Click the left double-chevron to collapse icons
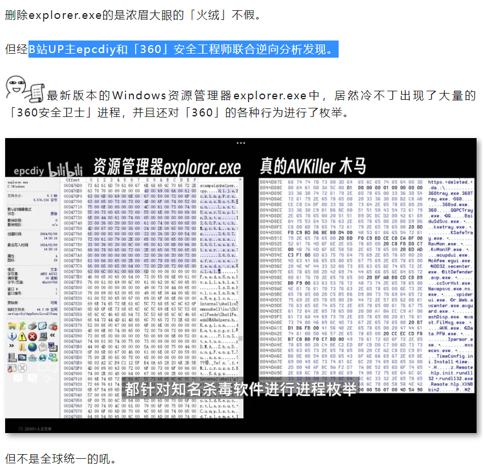This screenshot has height=469, width=484. 52,335
